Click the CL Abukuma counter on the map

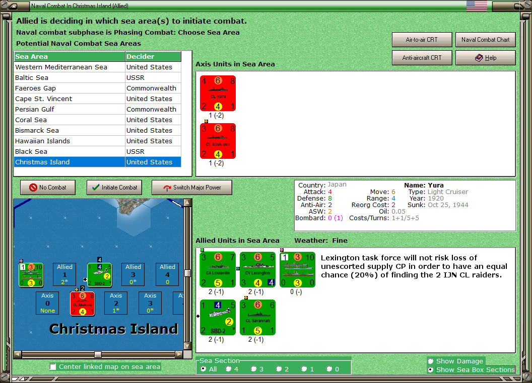coord(83,304)
